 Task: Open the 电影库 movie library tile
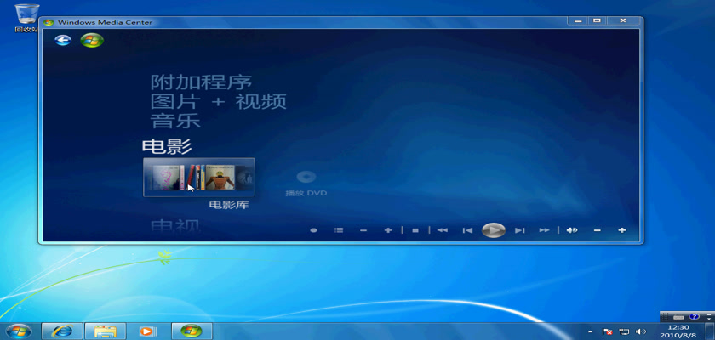pos(198,178)
